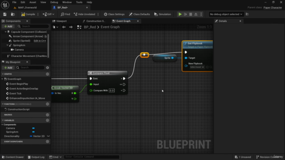Select the reroute node
Image resolution: width=285 pixels, height=160 pixels.
click(x=144, y=55)
